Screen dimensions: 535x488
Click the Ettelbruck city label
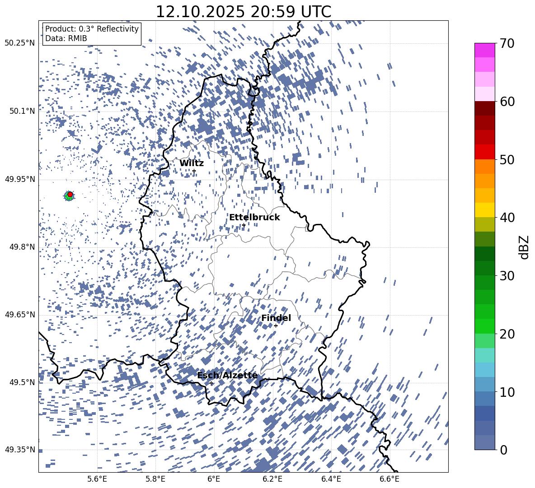254,218
